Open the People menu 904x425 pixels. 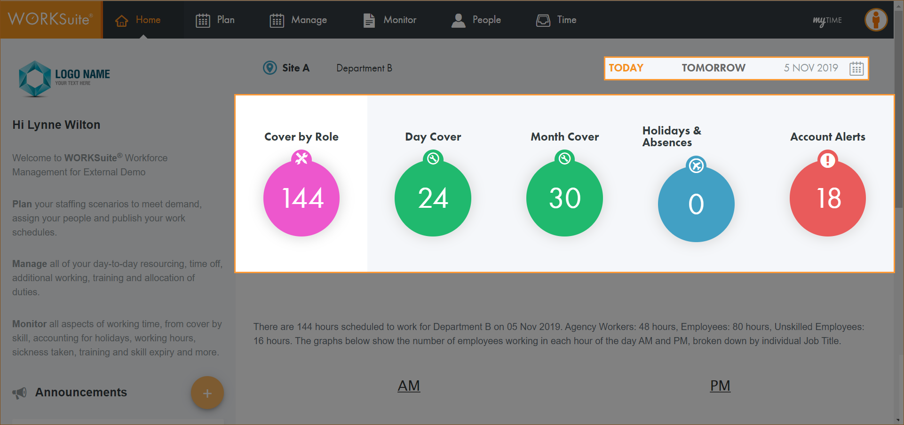coord(476,20)
